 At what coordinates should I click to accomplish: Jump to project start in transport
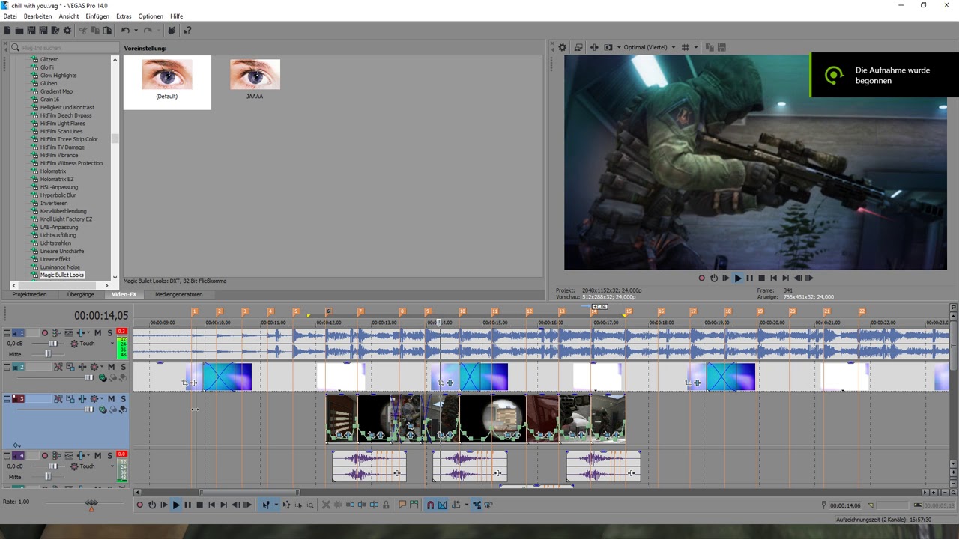click(x=211, y=505)
